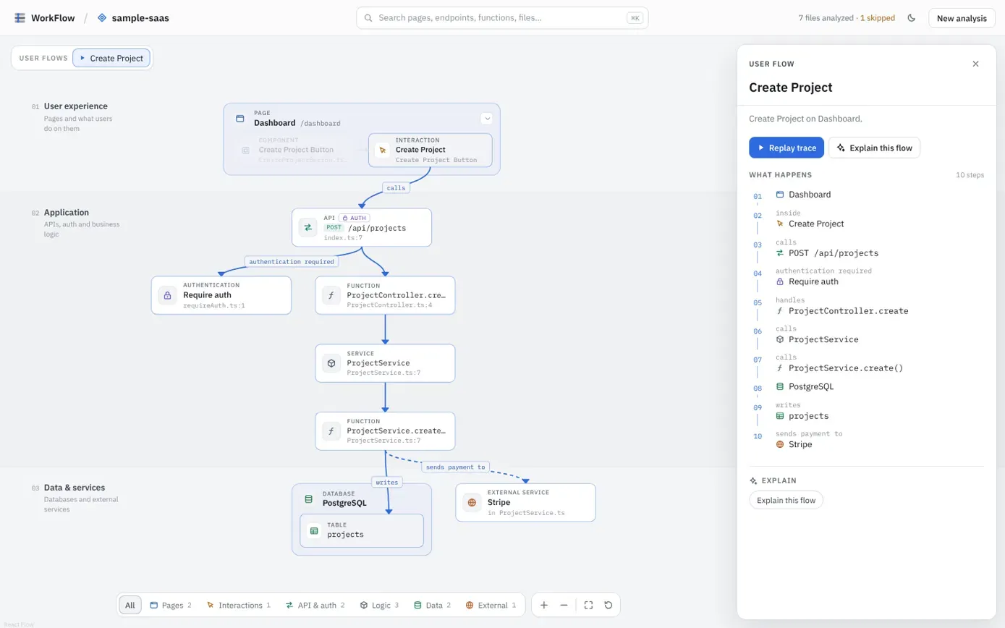Click the 'sends payment to' edge label
This screenshot has width=1005, height=628.
[455, 467]
